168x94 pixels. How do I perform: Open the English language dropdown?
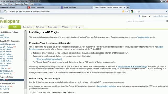(x=146, y=16)
